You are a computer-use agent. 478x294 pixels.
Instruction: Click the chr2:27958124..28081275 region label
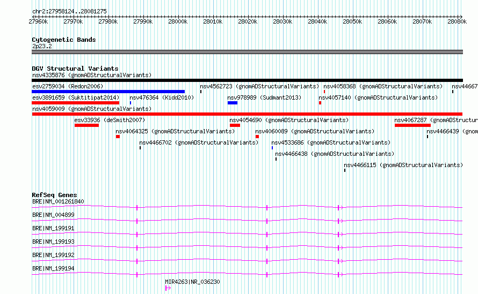pyautogui.click(x=69, y=12)
